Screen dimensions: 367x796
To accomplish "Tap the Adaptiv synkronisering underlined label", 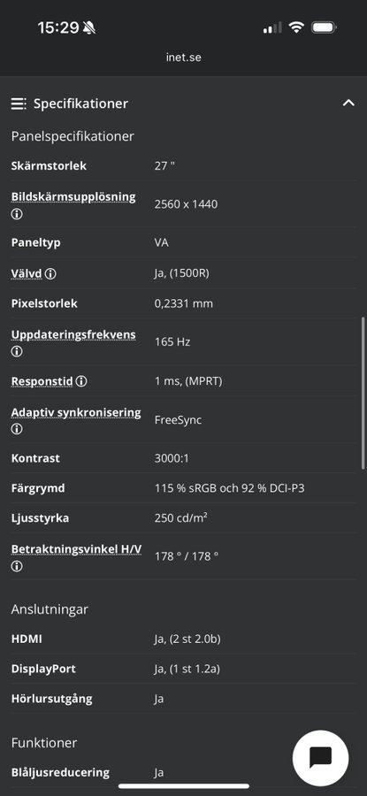I will tap(76, 412).
